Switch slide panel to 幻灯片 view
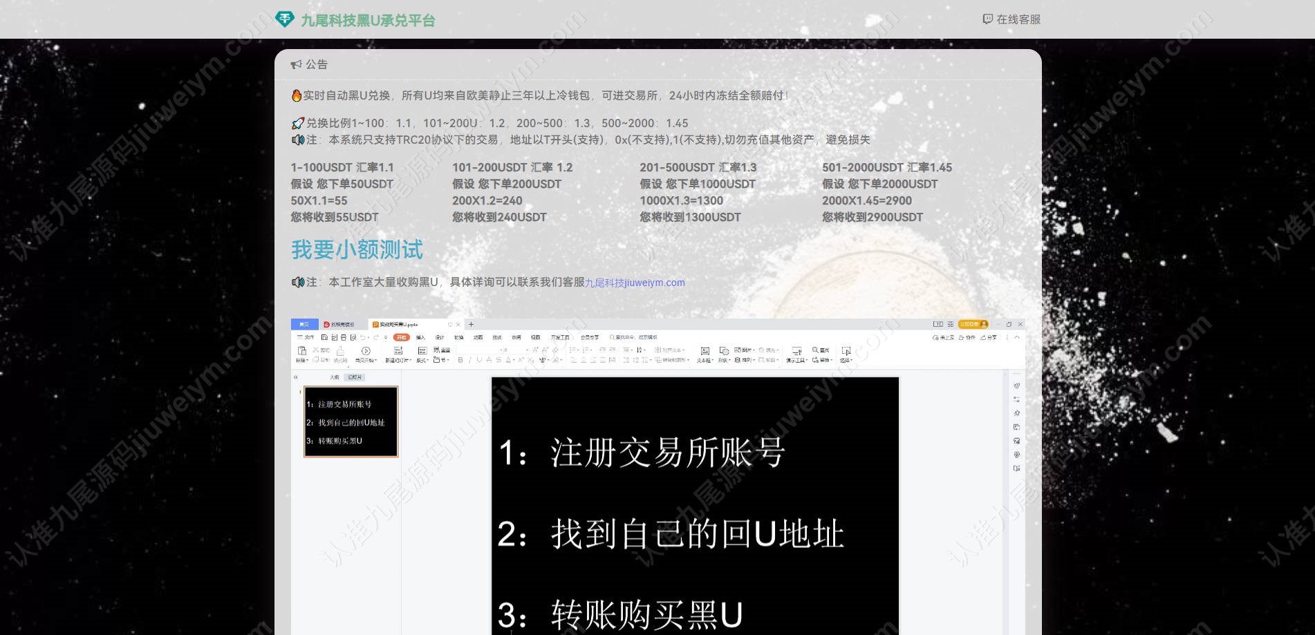Screen dimensions: 1315x635 pos(355,377)
